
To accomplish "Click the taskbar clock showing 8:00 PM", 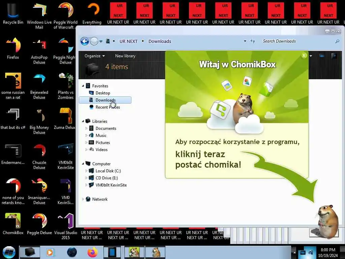I will 328,253.
